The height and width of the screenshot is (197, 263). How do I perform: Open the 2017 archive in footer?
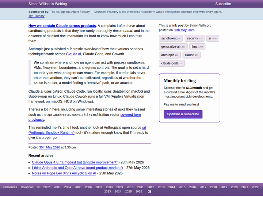point(203,187)
